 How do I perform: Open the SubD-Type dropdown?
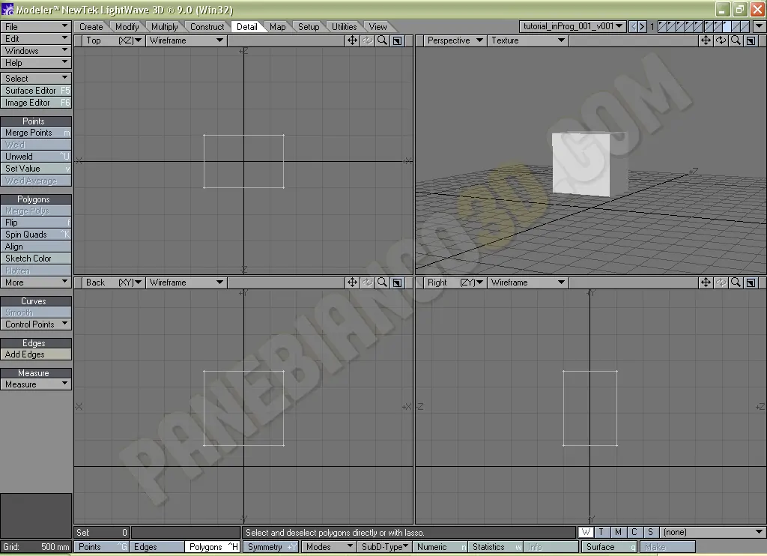click(384, 547)
